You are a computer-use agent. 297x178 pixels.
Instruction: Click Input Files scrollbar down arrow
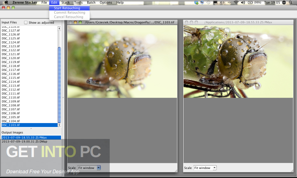(x=59, y=125)
